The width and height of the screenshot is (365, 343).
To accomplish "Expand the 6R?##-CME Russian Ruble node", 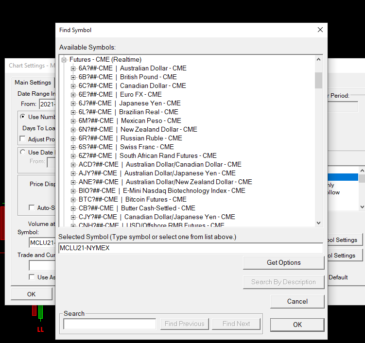I will (x=73, y=138).
